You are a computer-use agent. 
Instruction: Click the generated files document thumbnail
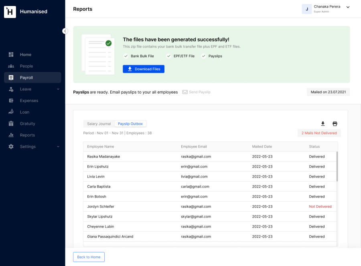tap(98, 55)
